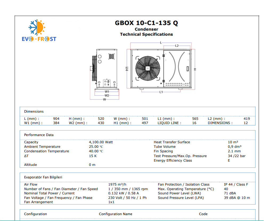
Task: Click the W1 value '384'
Action: click(x=56, y=123)
